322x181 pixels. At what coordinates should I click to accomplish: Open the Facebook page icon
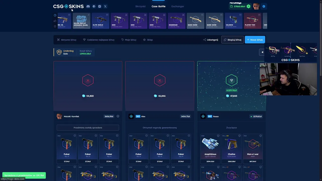[94, 6]
